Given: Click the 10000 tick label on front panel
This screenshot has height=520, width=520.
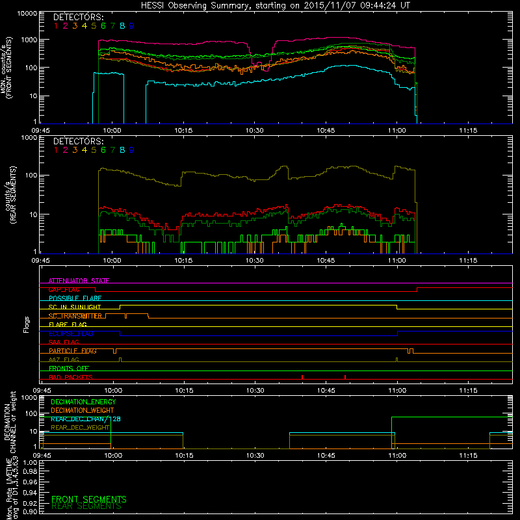Looking at the screenshot, I should click(x=27, y=14).
